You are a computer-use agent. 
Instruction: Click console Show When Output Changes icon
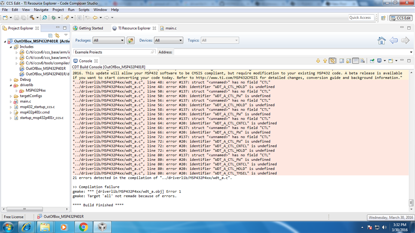pyautogui.click(x=341, y=61)
